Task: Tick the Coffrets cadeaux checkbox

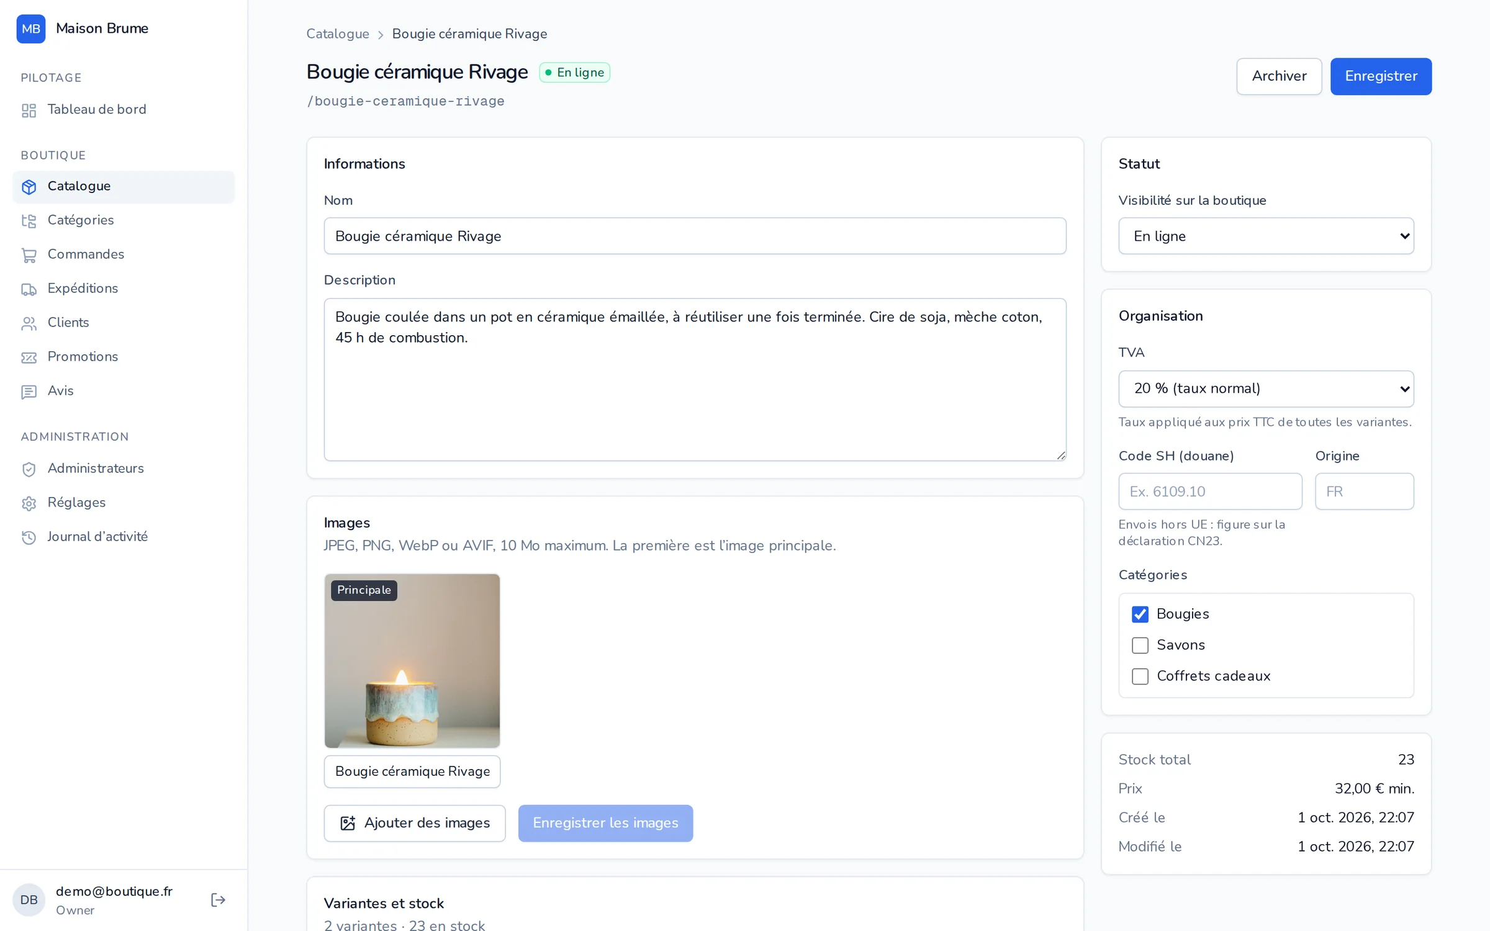Action: click(x=1140, y=677)
